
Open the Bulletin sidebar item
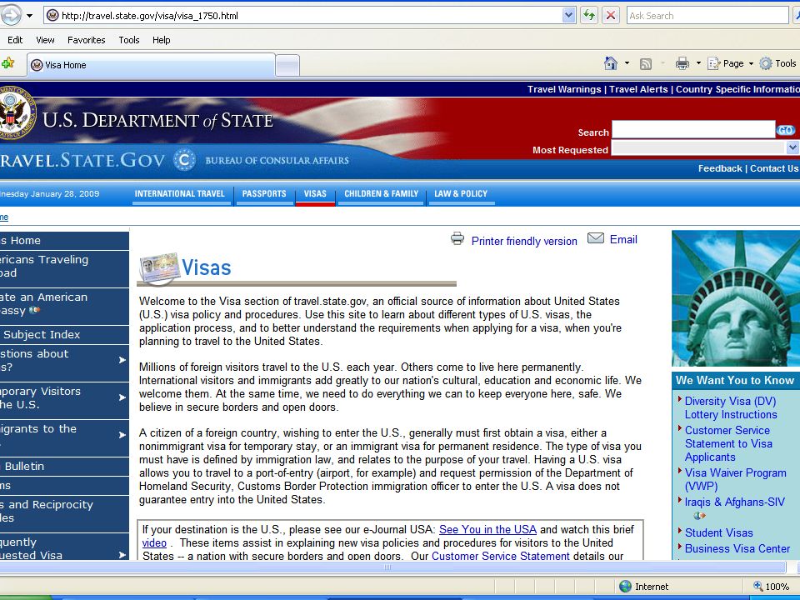(64, 467)
